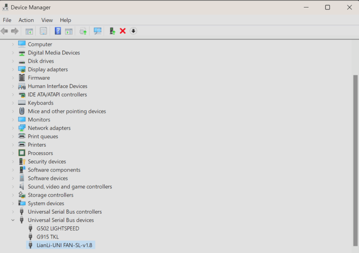
Task: Select the Keyboards category
Action: [x=40, y=103]
